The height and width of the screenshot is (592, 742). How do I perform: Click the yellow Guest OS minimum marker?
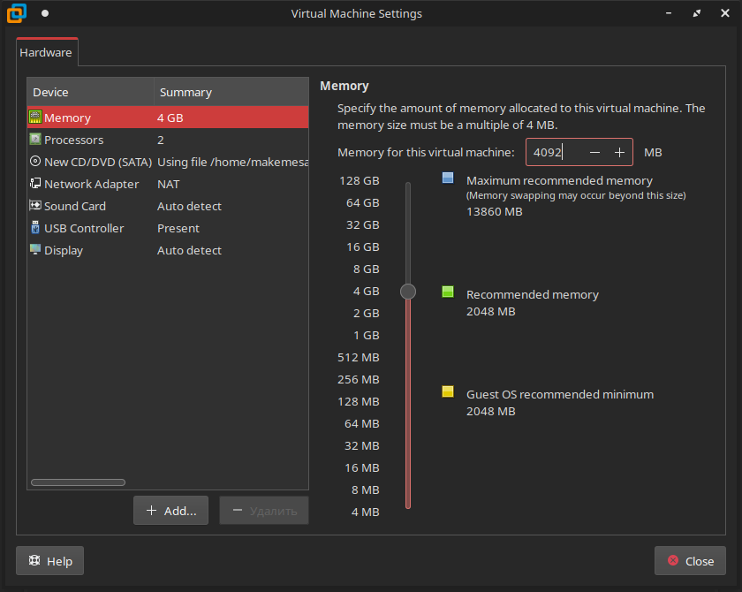point(448,391)
